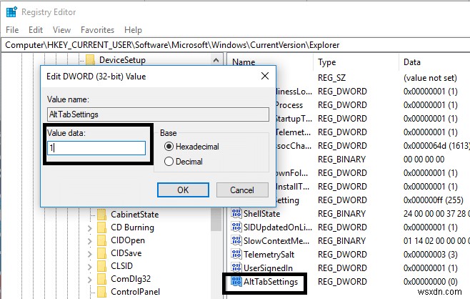Click the SlowContextMe... value icon
The height and width of the screenshot is (299, 470).
(x=236, y=240)
